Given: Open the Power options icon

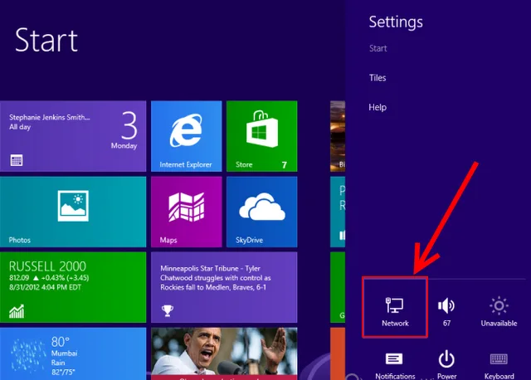Looking at the screenshot, I should tap(446, 359).
